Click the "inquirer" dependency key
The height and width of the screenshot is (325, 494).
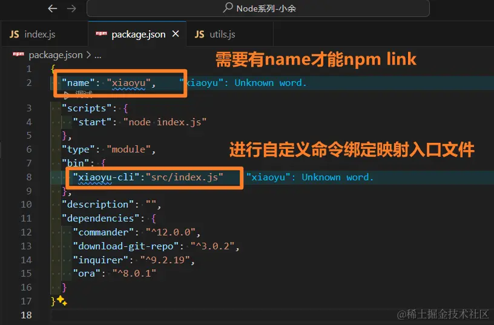point(101,260)
